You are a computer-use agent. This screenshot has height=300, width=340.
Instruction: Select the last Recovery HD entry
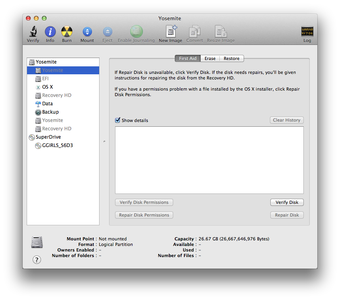(x=63, y=129)
